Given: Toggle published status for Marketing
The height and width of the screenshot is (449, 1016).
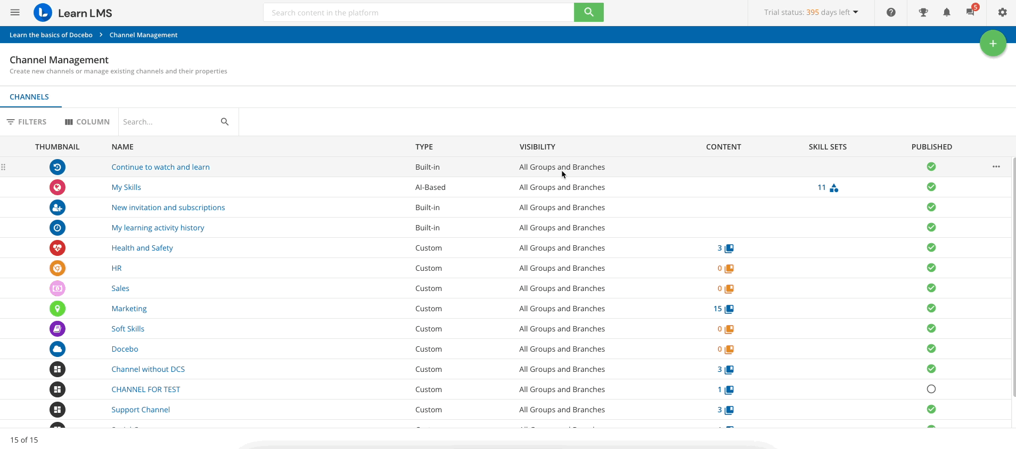Looking at the screenshot, I should (x=931, y=308).
